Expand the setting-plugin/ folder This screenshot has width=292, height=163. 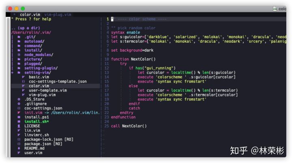coord(41,68)
